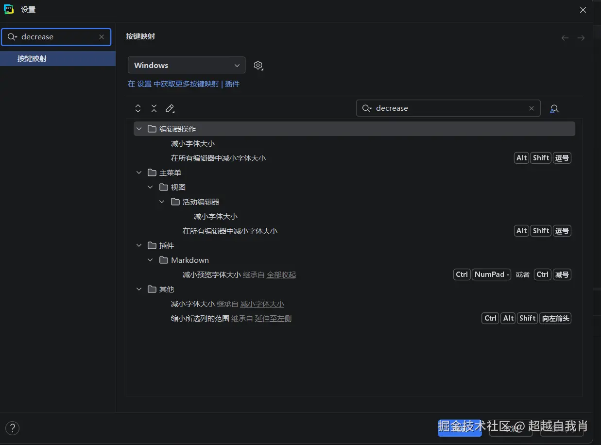
Task: Open help with the question mark button
Action: click(x=13, y=428)
